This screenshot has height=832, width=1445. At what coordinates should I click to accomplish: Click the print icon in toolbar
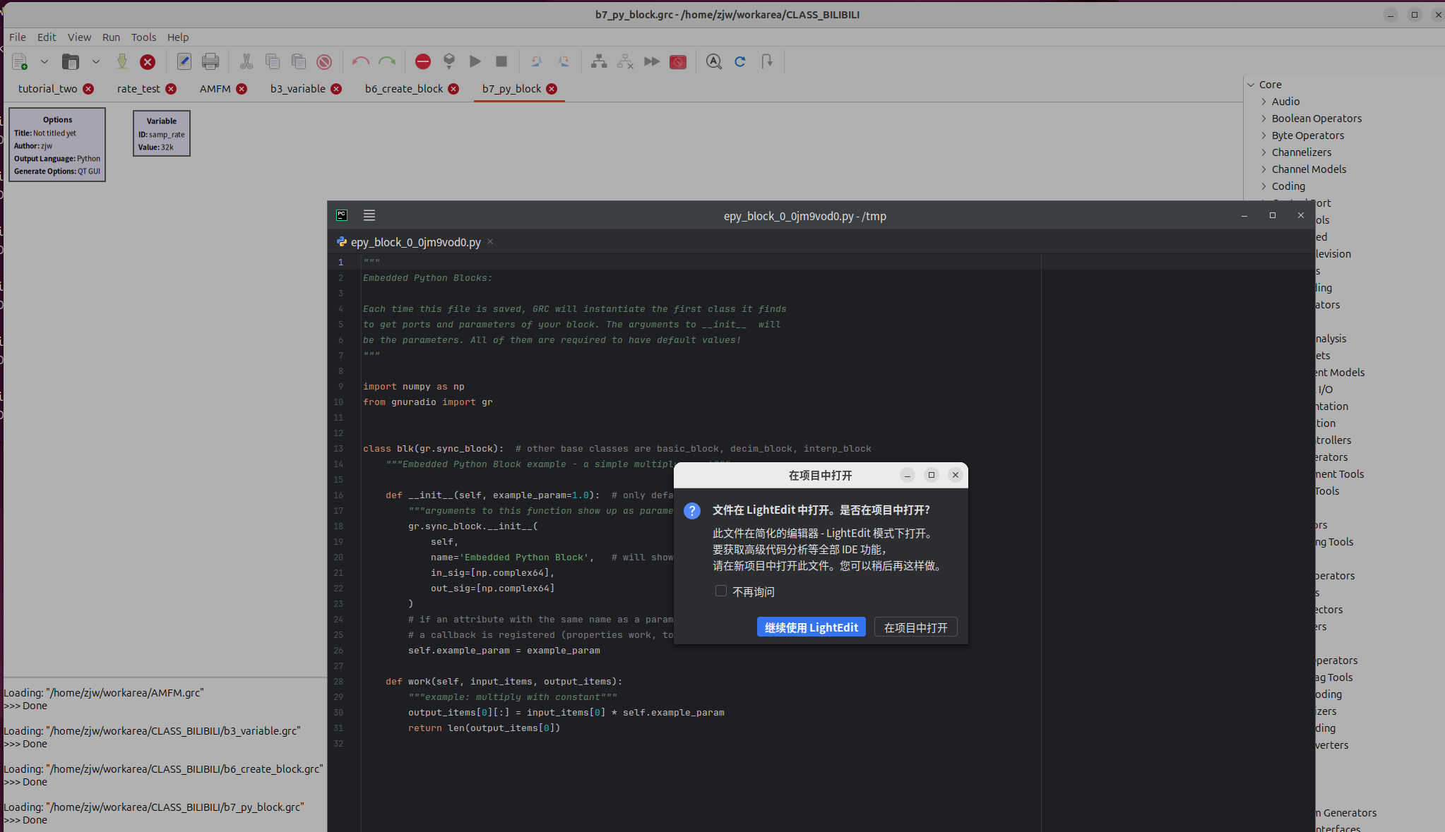(210, 62)
